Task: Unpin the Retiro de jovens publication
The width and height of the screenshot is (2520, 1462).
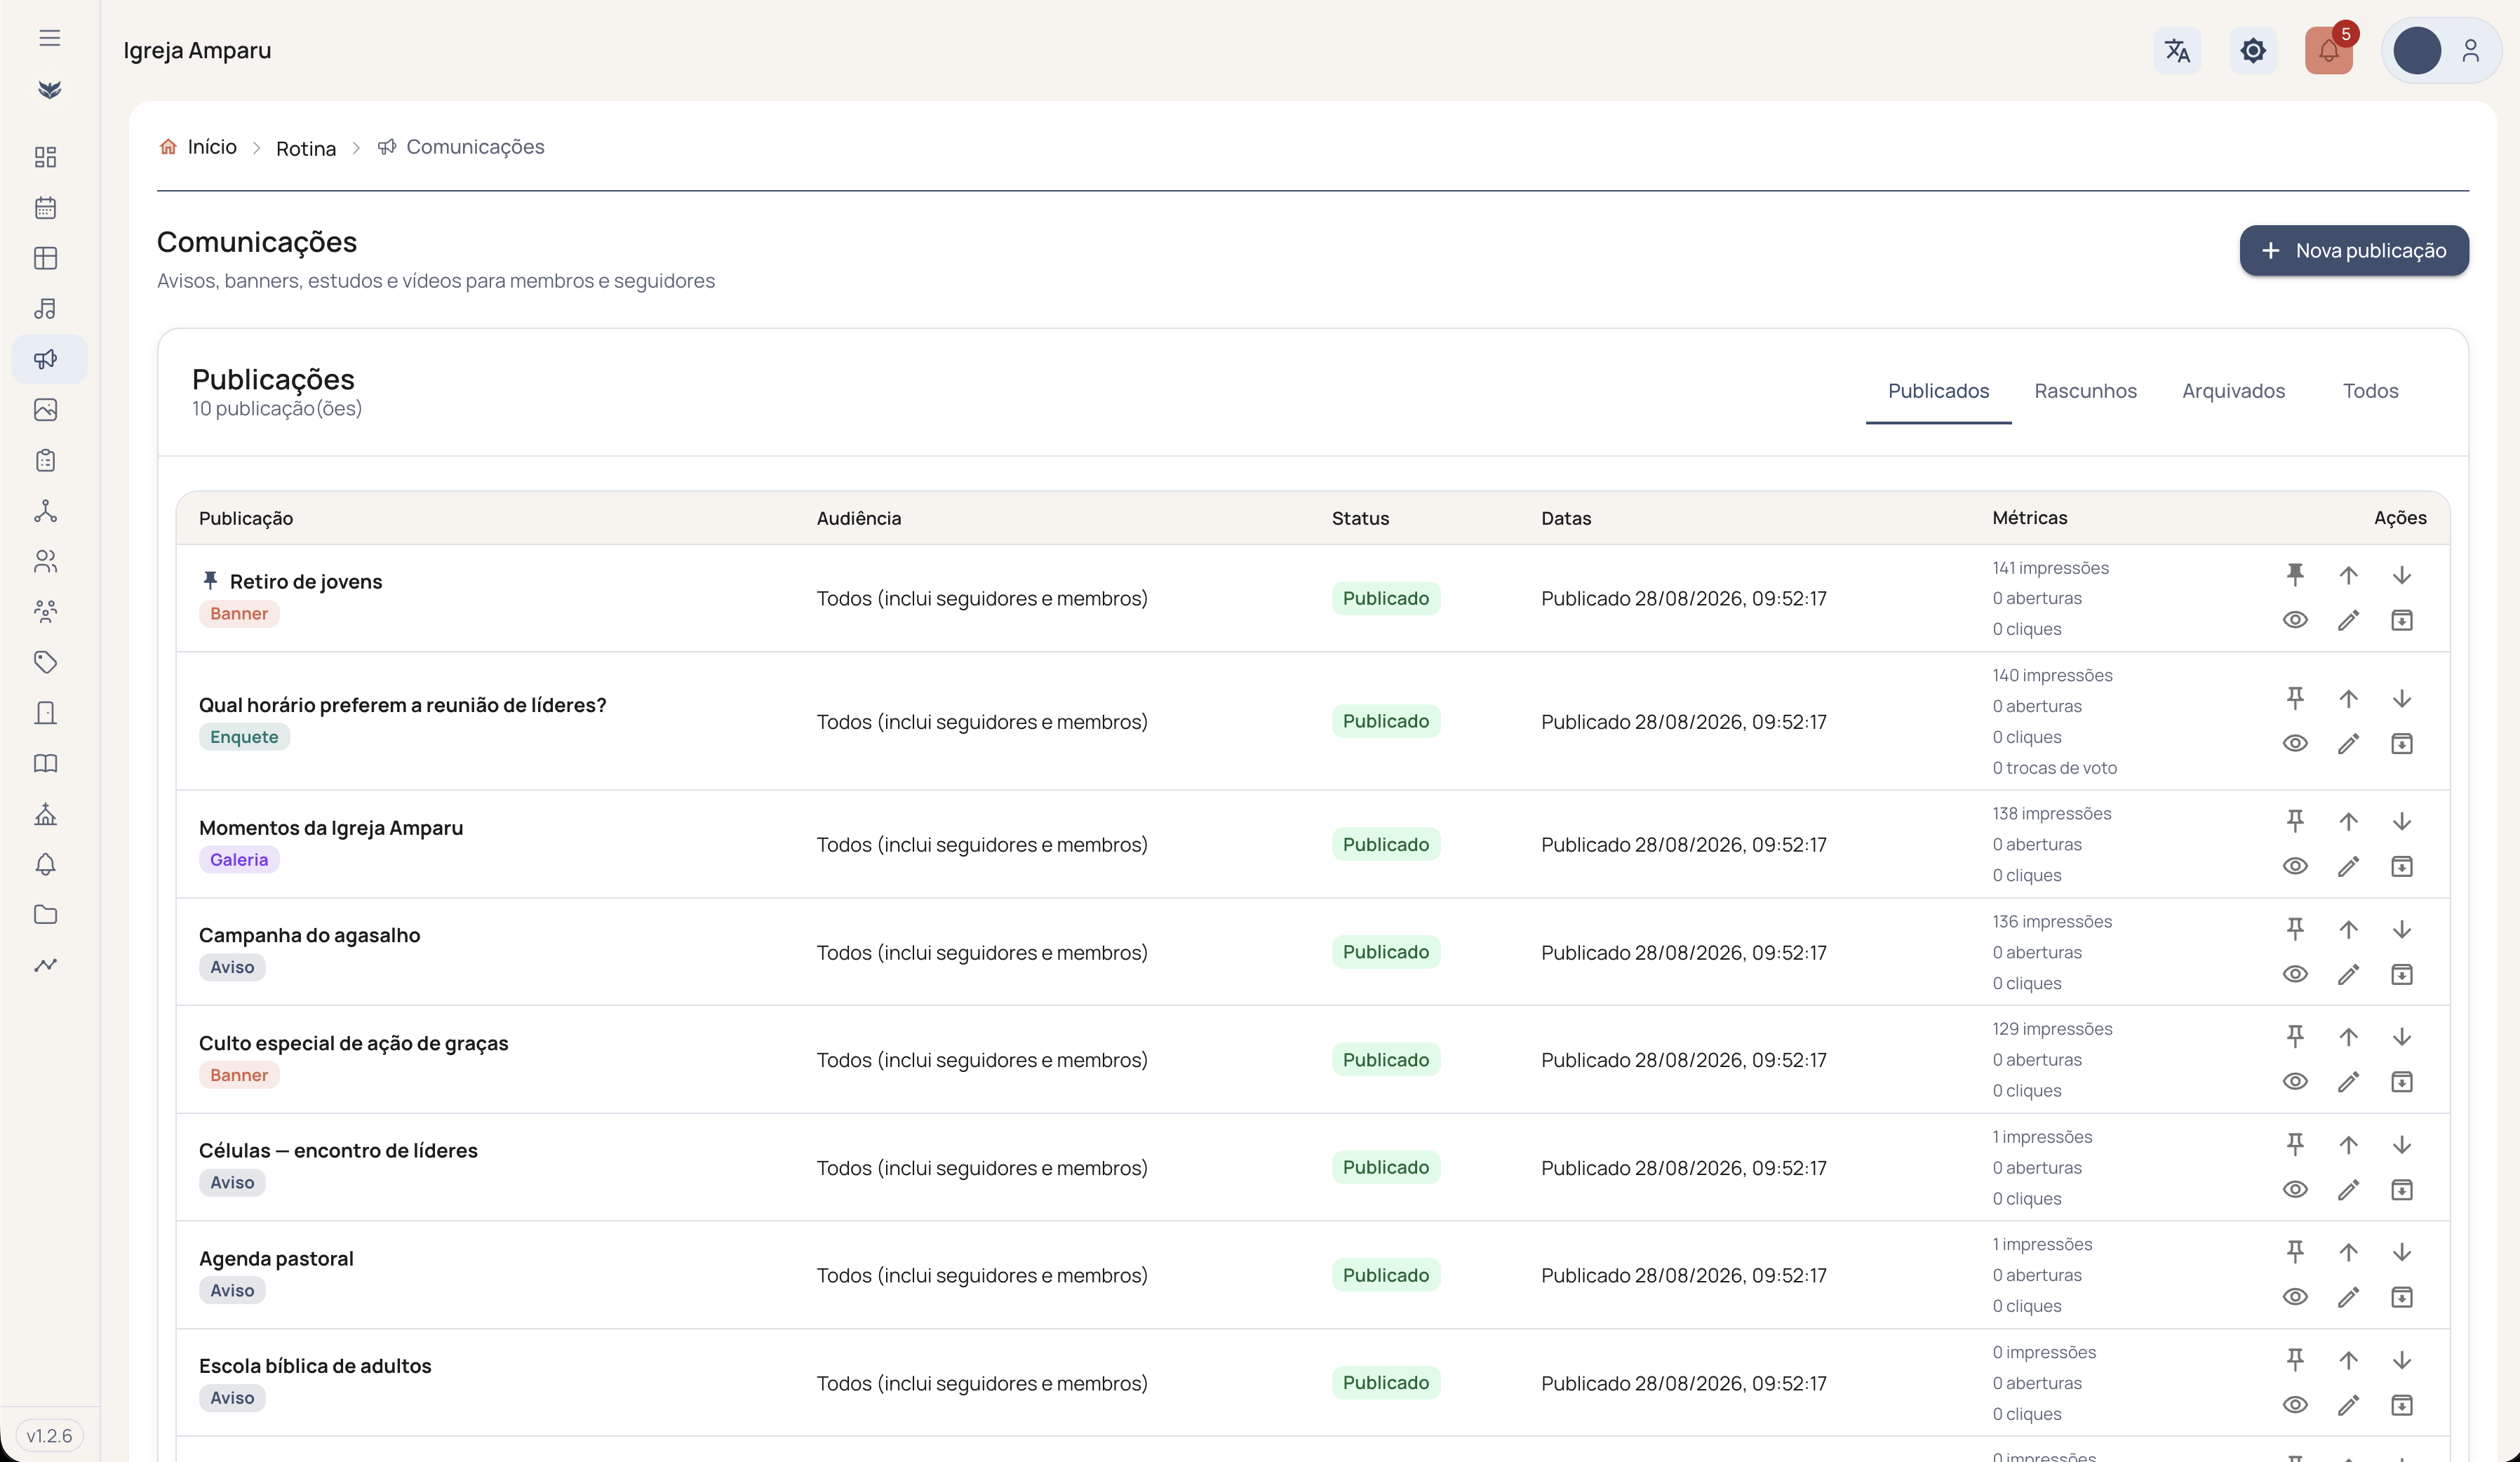Action: click(x=2295, y=575)
